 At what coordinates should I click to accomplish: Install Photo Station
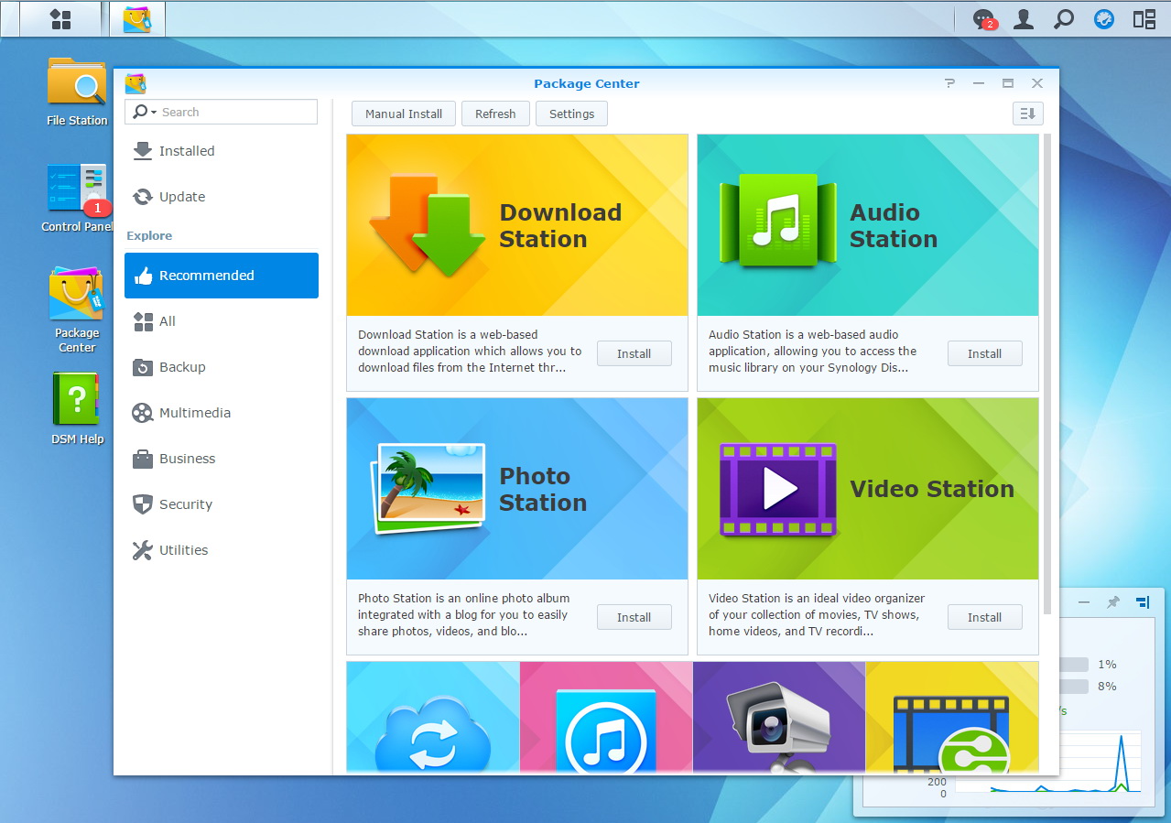pos(634,617)
